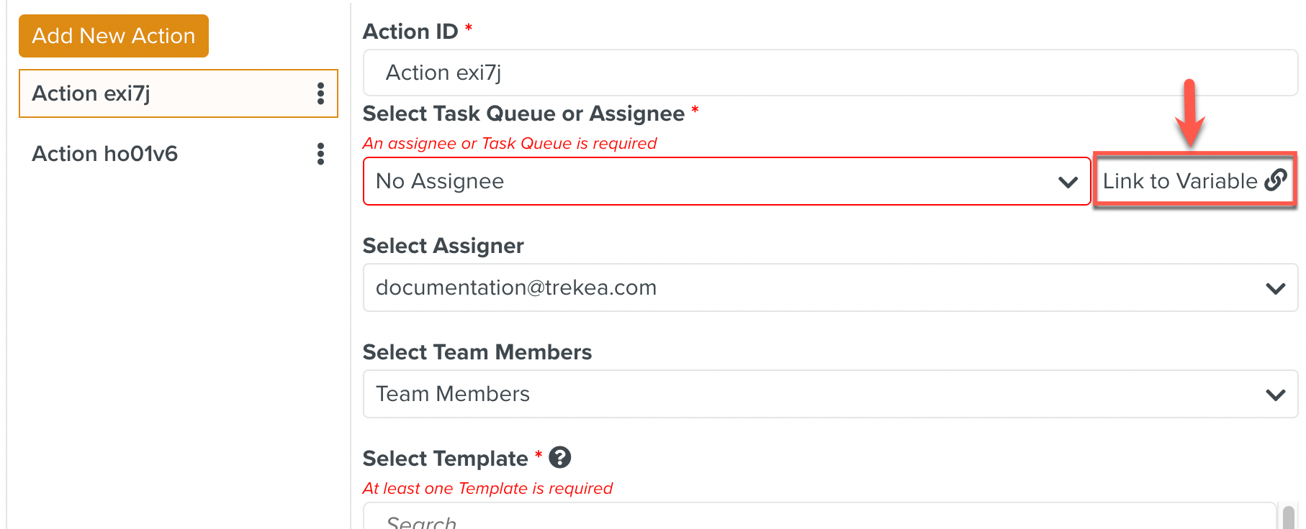Screen dimensions: 1306x529
Task: Open options menu for Action exi7j
Action: [x=320, y=93]
